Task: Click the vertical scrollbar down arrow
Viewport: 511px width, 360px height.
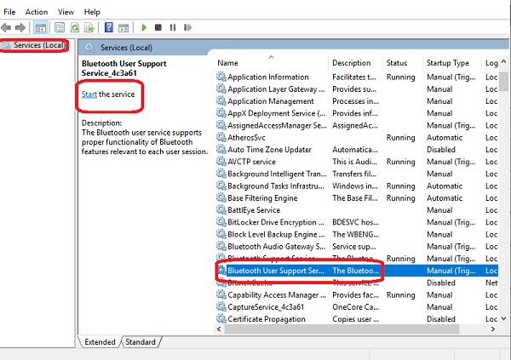Action: click(x=504, y=318)
